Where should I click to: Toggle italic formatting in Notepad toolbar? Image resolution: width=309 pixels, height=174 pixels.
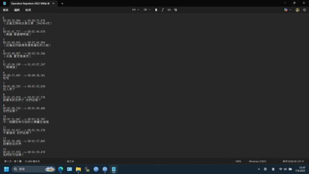[x=163, y=10]
